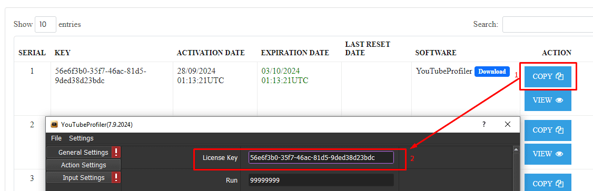Close the YouTubeProfiler window
The image size is (593, 191).
(x=508, y=124)
